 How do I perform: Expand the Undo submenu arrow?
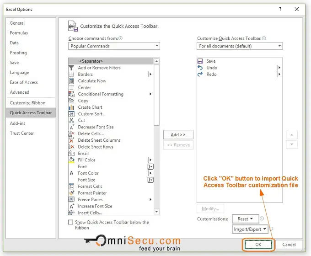tap(279, 68)
